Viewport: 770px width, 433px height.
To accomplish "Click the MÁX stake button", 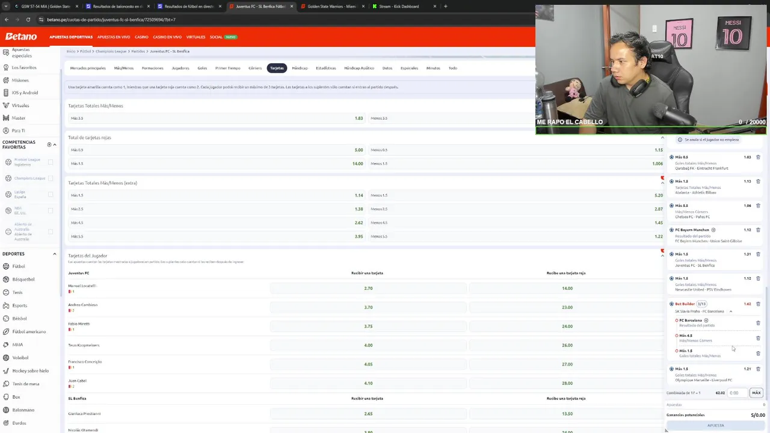I will tap(756, 393).
